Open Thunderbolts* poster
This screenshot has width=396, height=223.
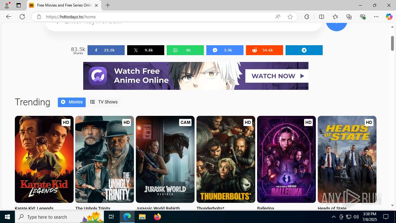226,159
